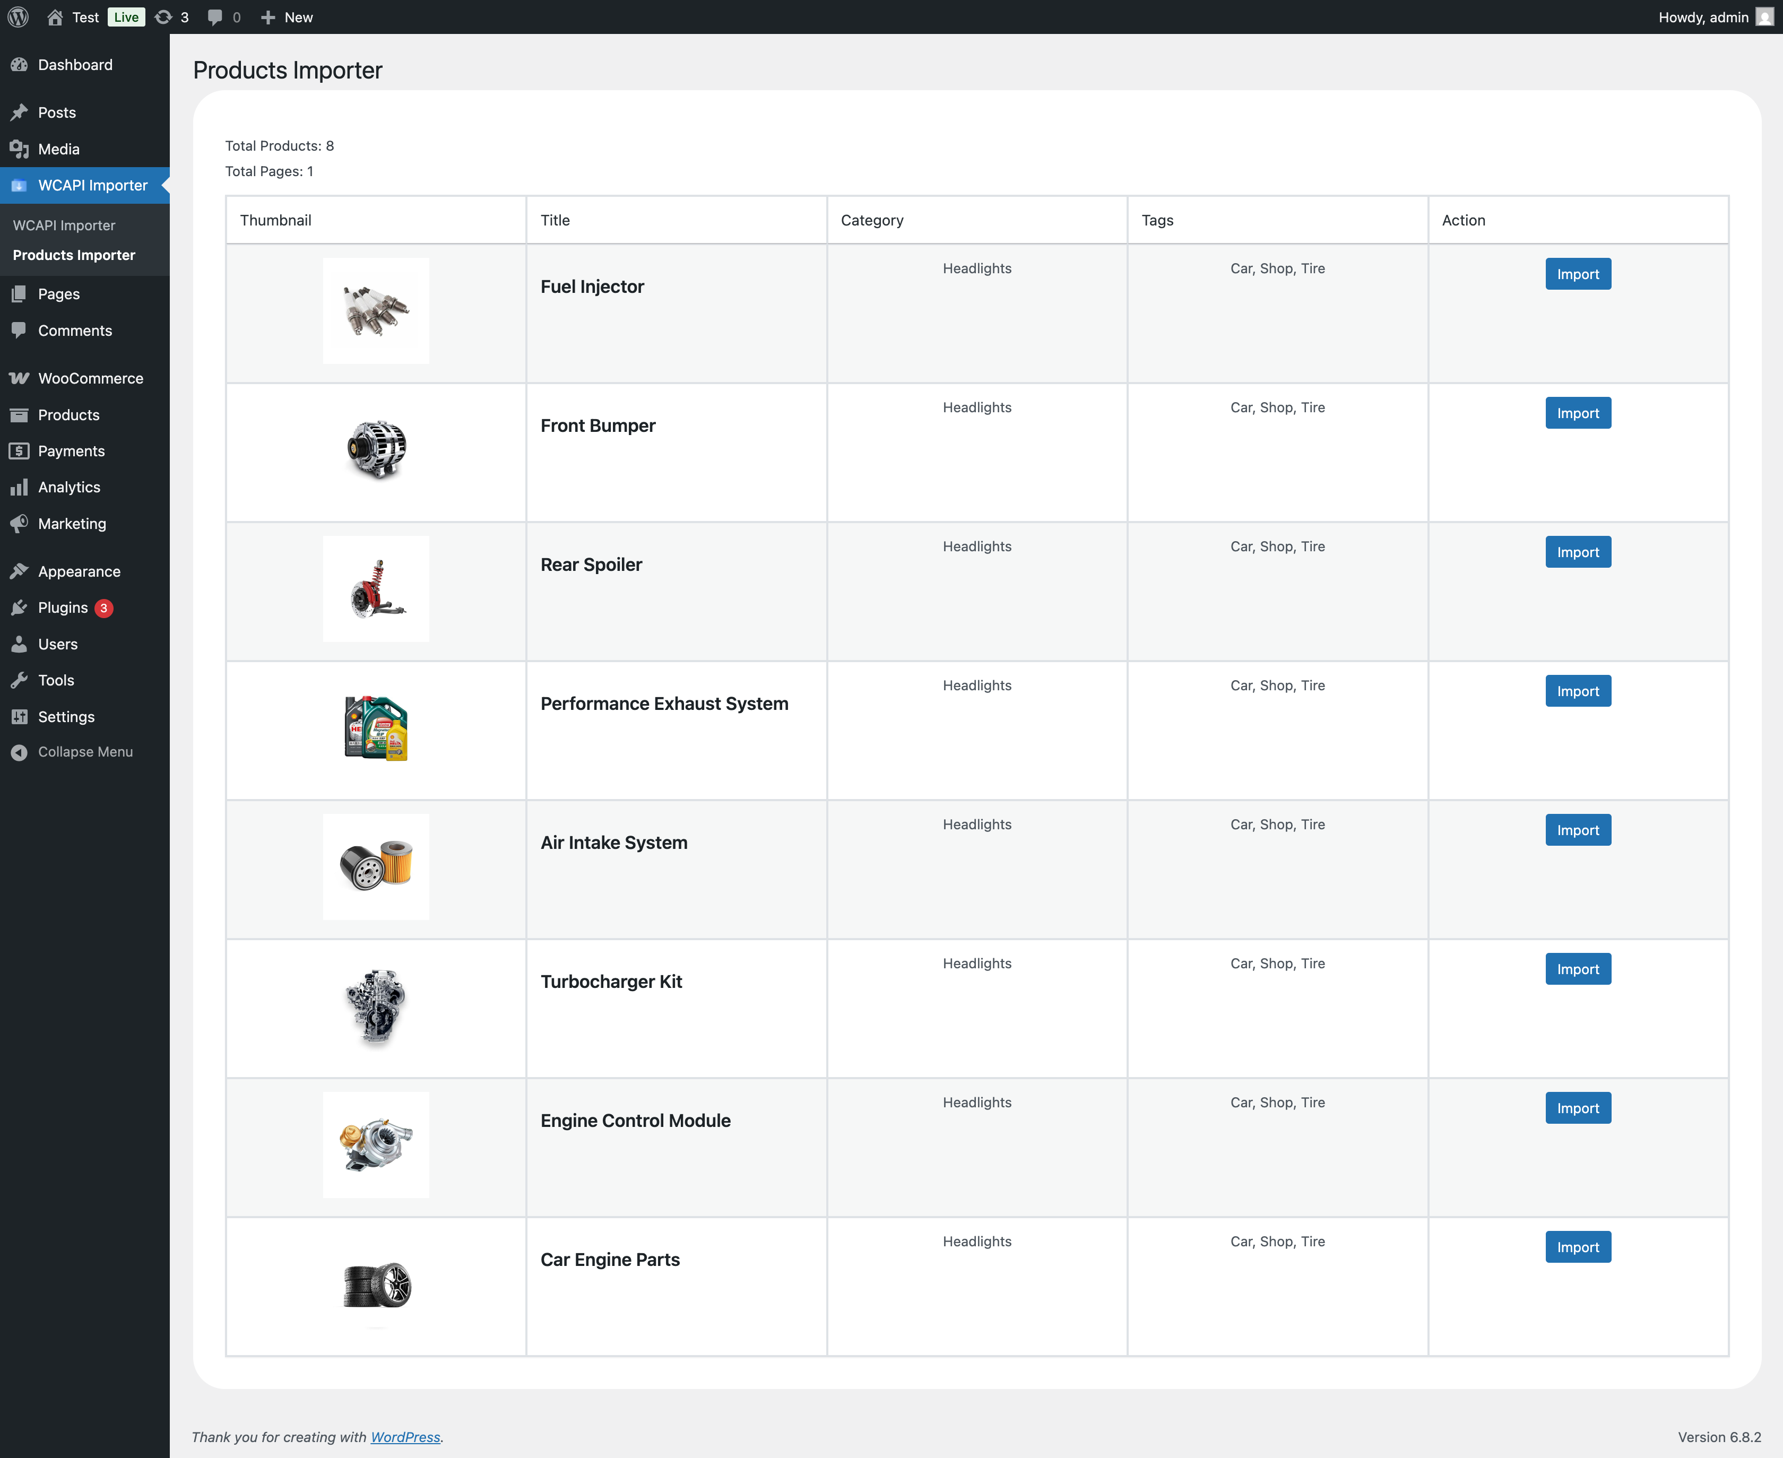Image resolution: width=1783 pixels, height=1458 pixels.
Task: Follow the WordPress footer link
Action: pyautogui.click(x=405, y=1437)
